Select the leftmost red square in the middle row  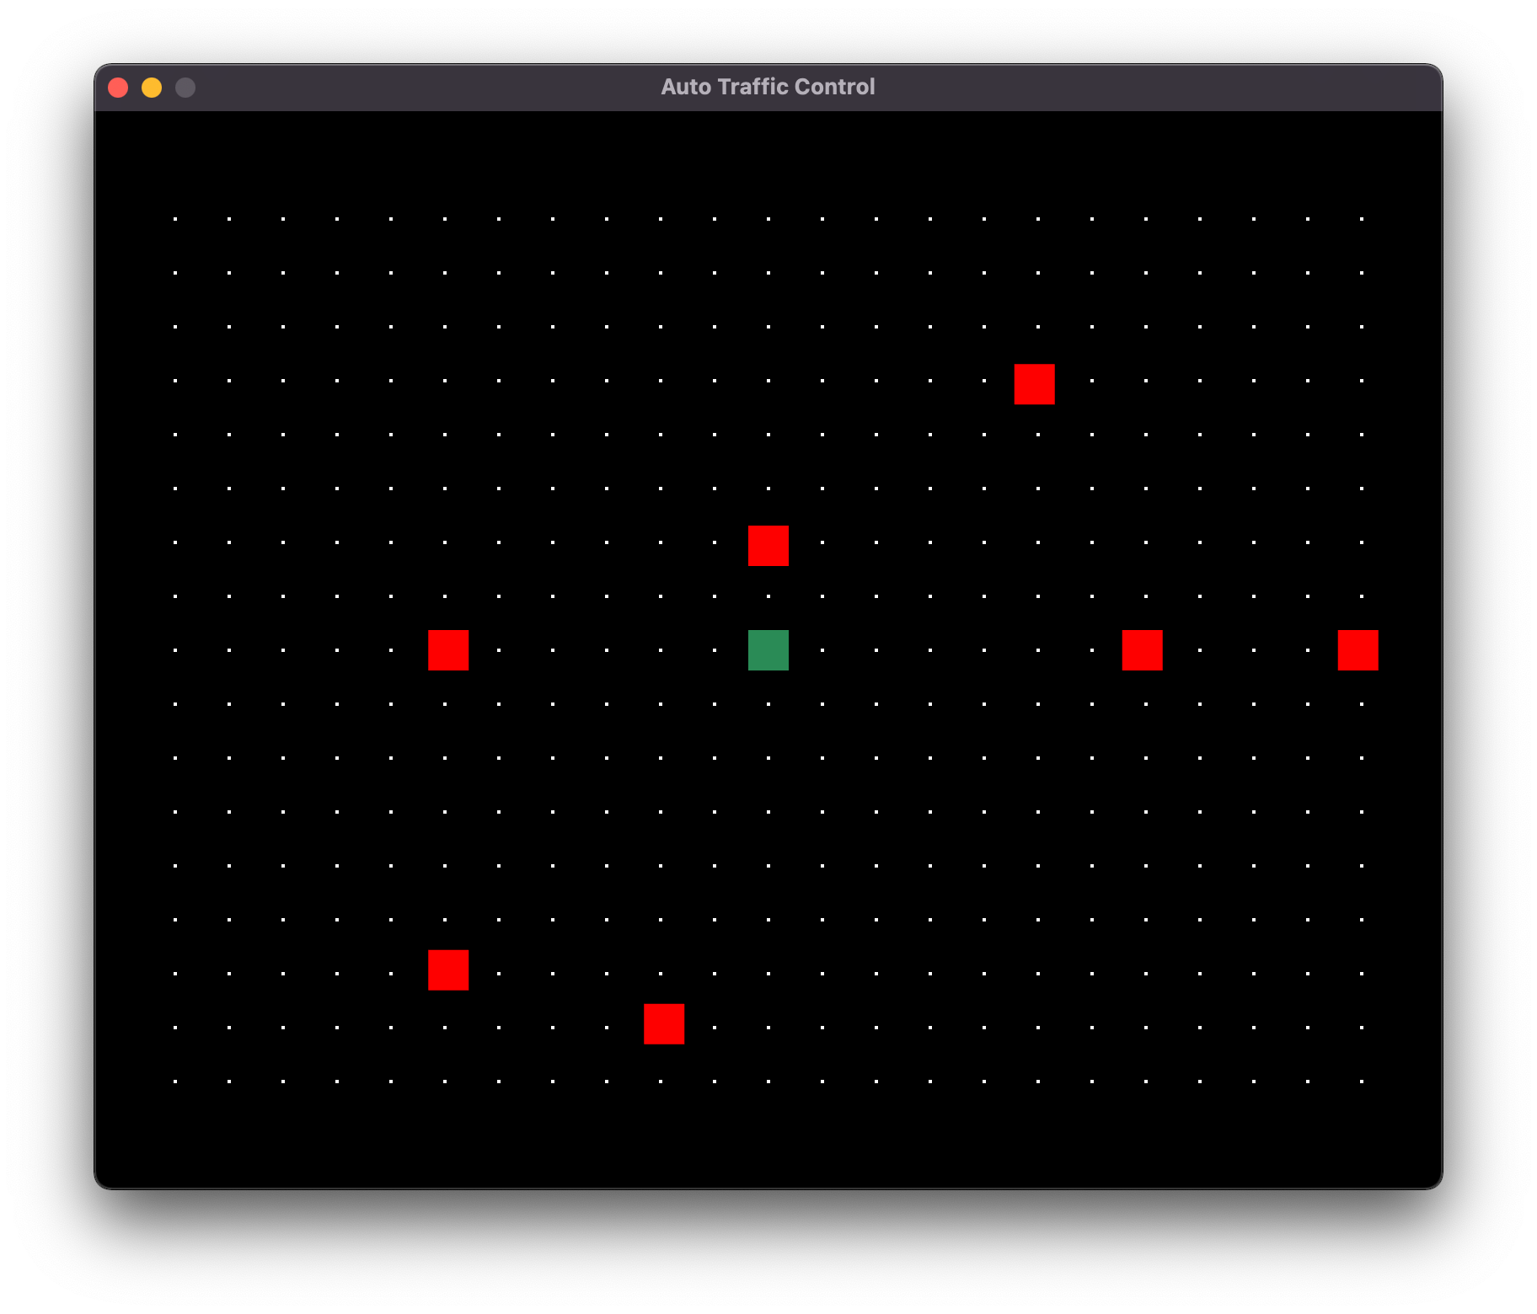[x=447, y=649]
